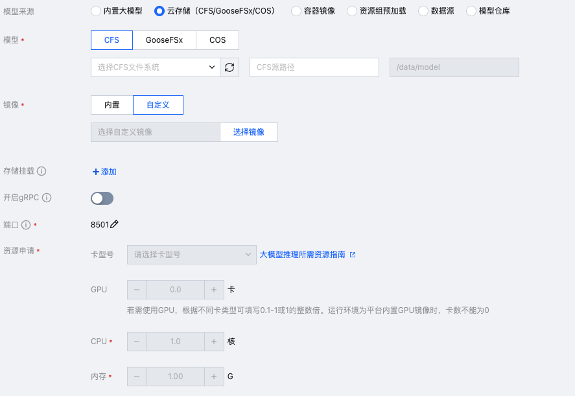Click the 模型来源 label
The width and height of the screenshot is (575, 396).
pos(19,12)
